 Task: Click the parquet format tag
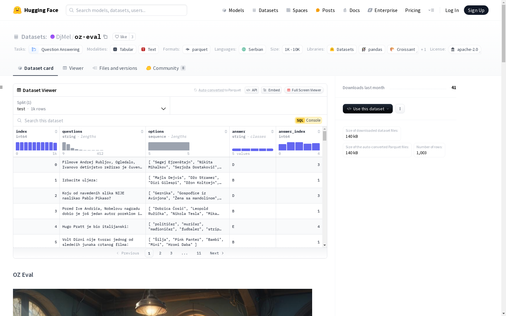tap(196, 49)
